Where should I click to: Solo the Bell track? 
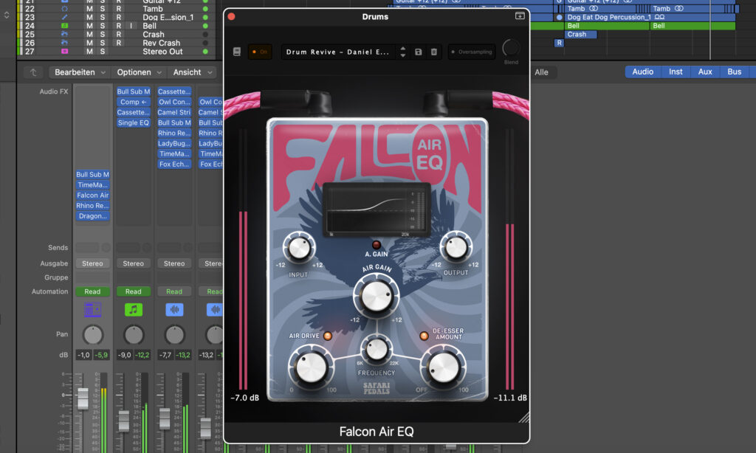102,26
